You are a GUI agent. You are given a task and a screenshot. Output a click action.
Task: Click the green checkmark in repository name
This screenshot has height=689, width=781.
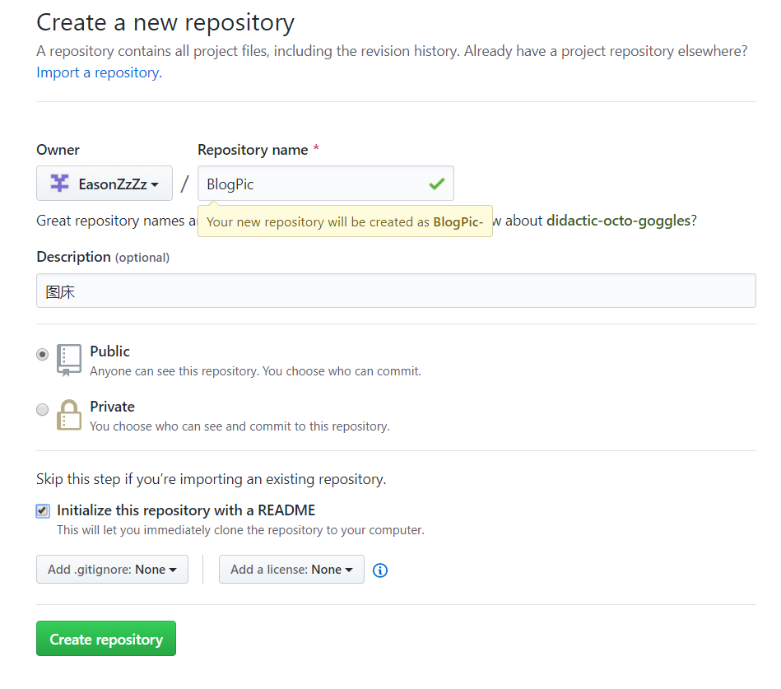pos(436,184)
